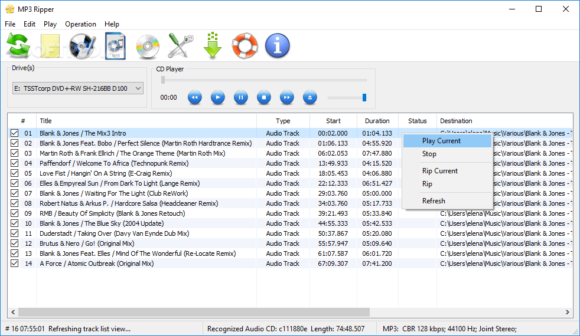The width and height of the screenshot is (580, 336).
Task: Click the 67:09.307 start time cell
Action: click(333, 263)
